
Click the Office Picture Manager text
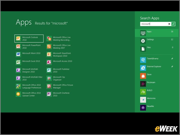click(x=63, y=86)
